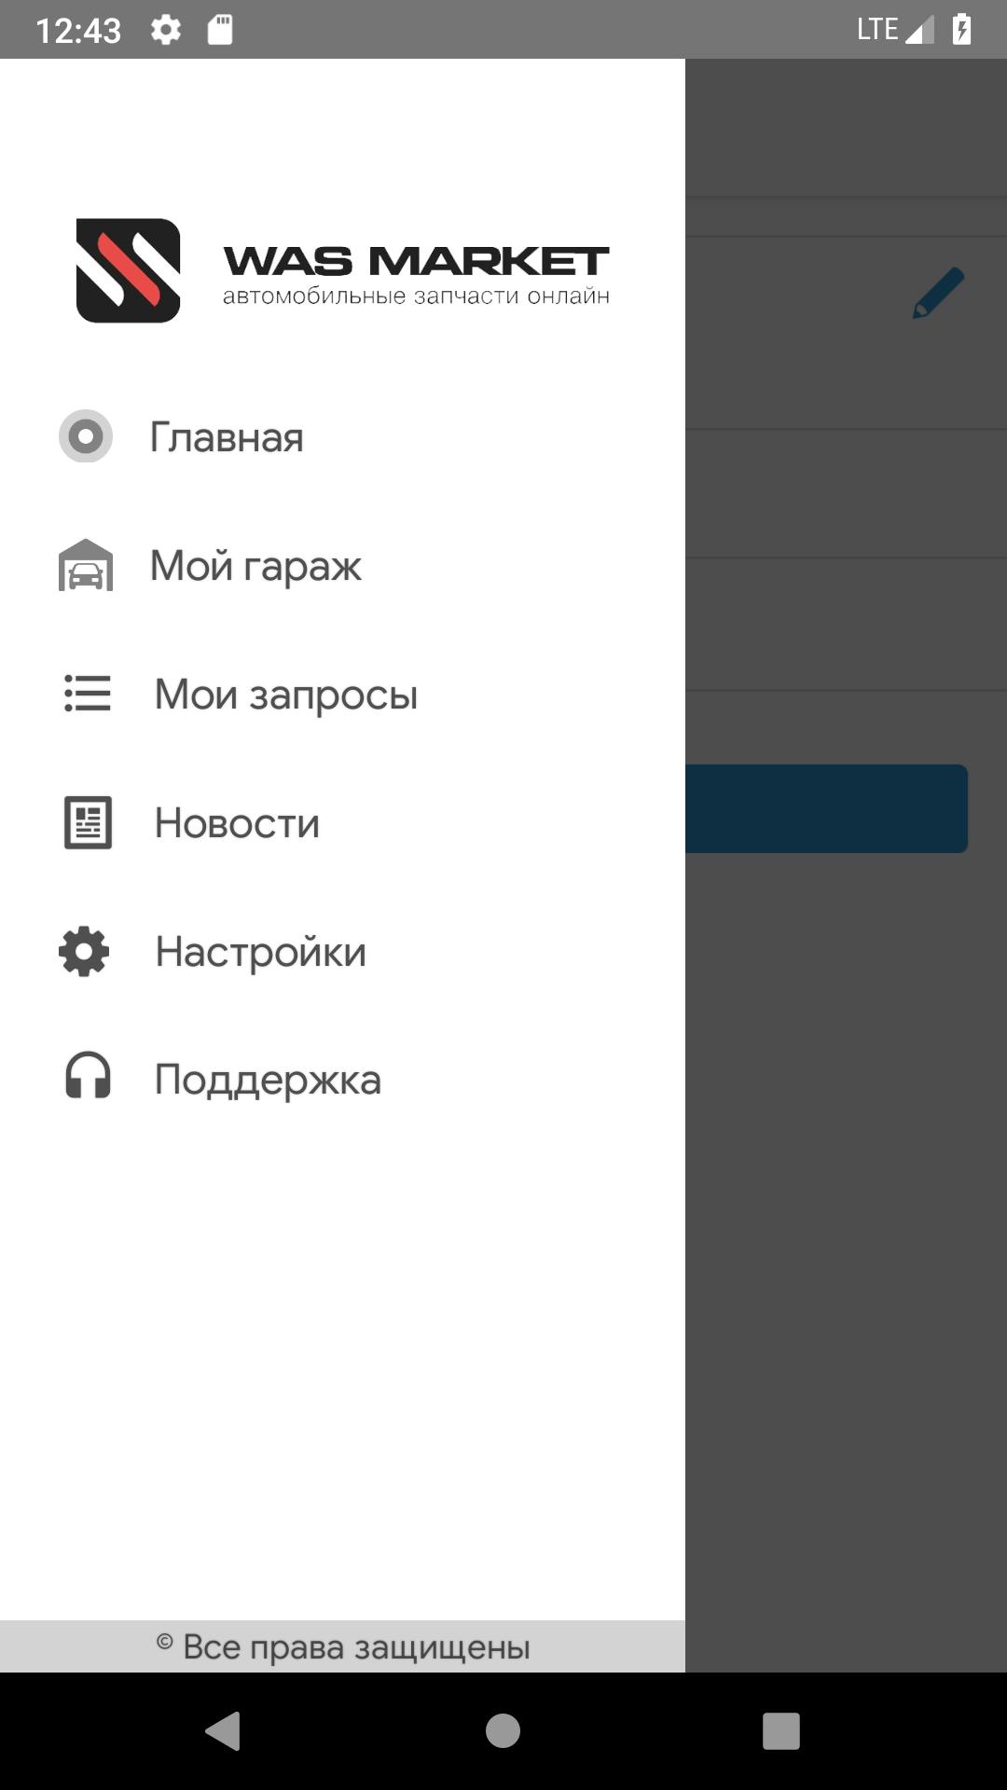Tap the newspaper icon for Новости

click(x=88, y=822)
